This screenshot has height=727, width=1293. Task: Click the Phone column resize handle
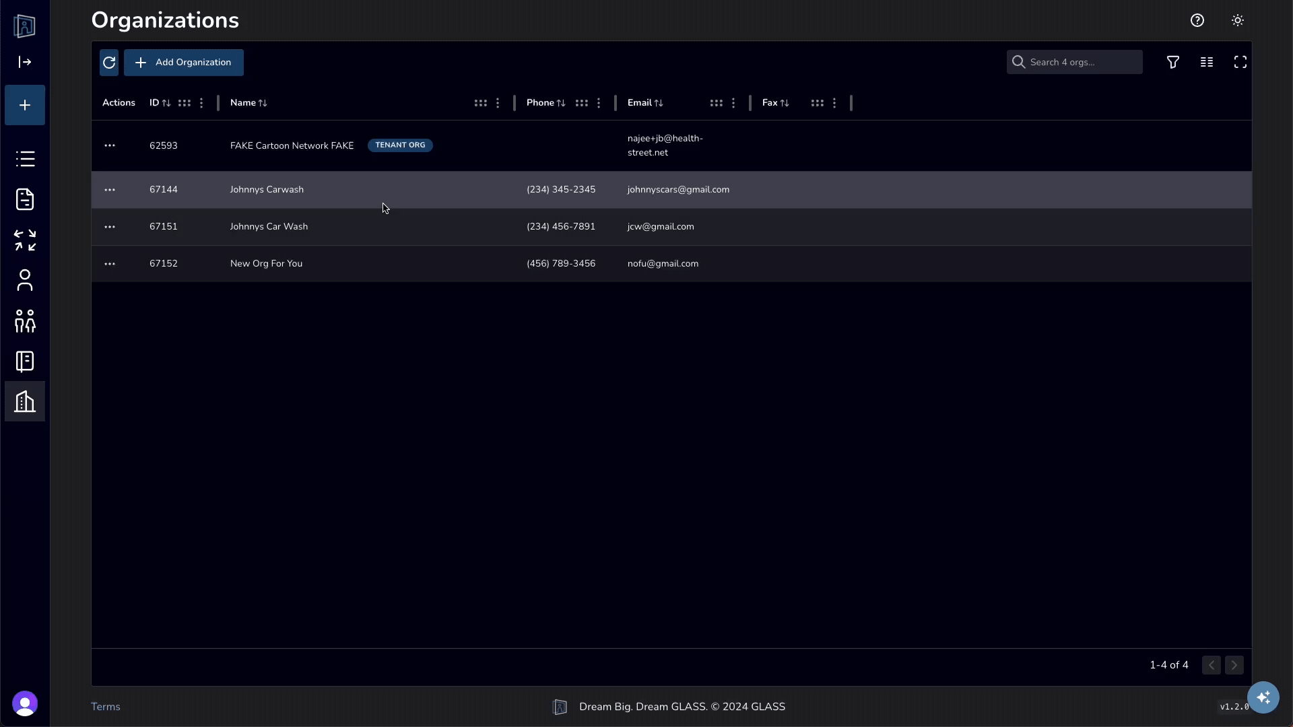(x=616, y=103)
